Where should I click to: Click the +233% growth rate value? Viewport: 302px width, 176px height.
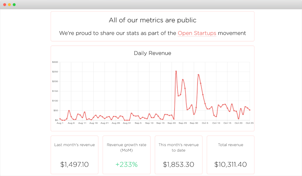[127, 165]
